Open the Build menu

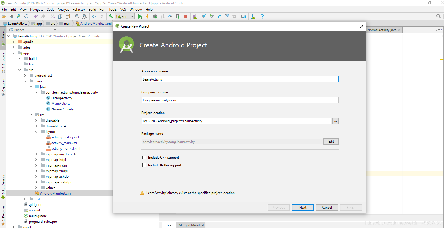[x=92, y=10]
